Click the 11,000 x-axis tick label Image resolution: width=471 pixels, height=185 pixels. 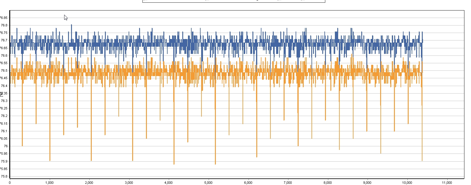[x=447, y=183]
